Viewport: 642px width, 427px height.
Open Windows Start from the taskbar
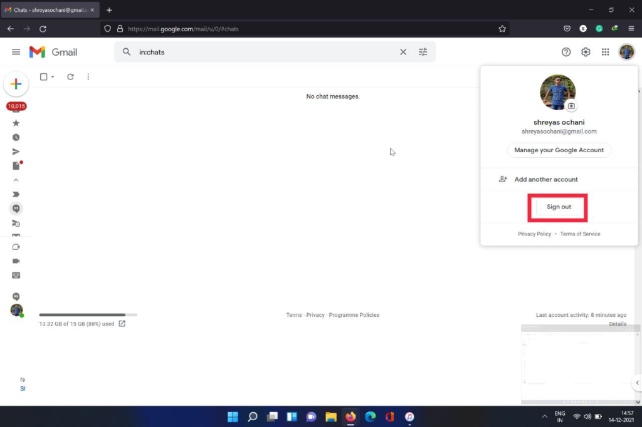pos(233,417)
